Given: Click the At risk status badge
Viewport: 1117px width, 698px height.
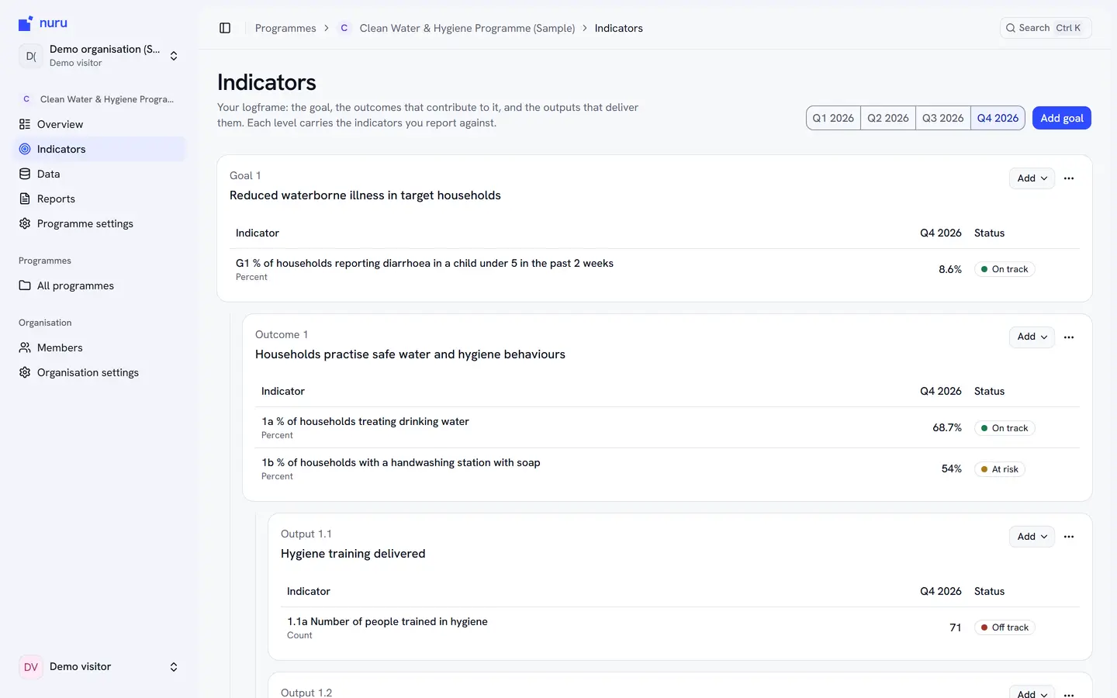Looking at the screenshot, I should [1000, 469].
